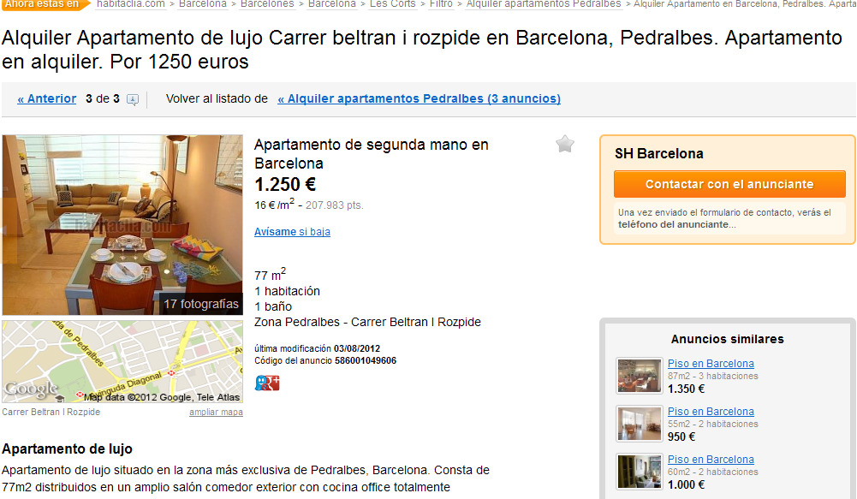Click thumbnail of 87m2 similar listing
Viewport: 857px width, 499px height.
[639, 376]
